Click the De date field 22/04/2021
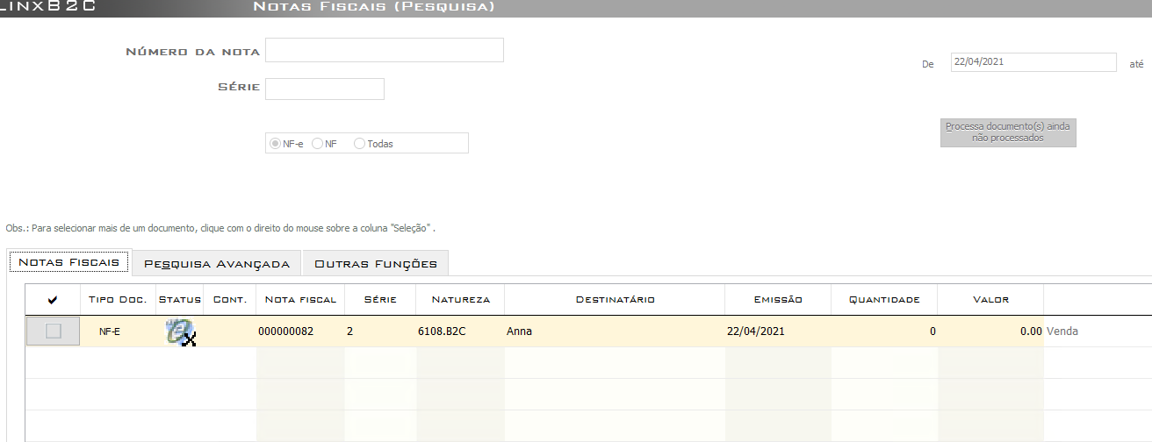1152x442 pixels. pyautogui.click(x=1033, y=62)
